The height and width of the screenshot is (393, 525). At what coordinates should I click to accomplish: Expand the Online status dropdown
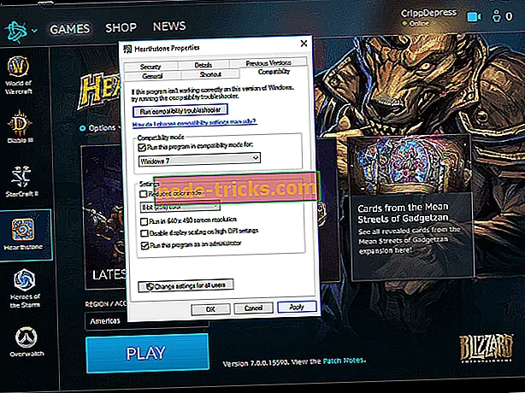[x=434, y=23]
